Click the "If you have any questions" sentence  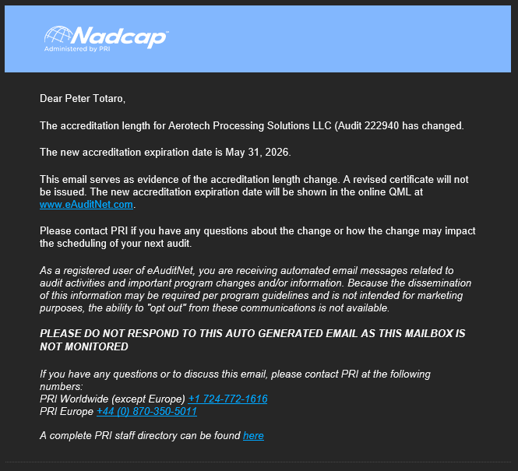pos(234,374)
